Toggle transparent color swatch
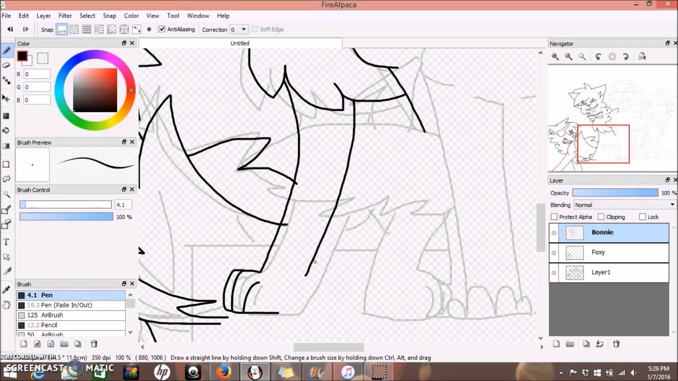The width and height of the screenshot is (678, 381). click(43, 58)
